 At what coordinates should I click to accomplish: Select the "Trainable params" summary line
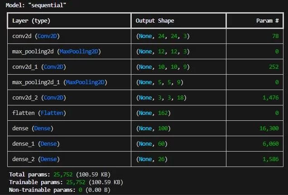(x=65, y=182)
